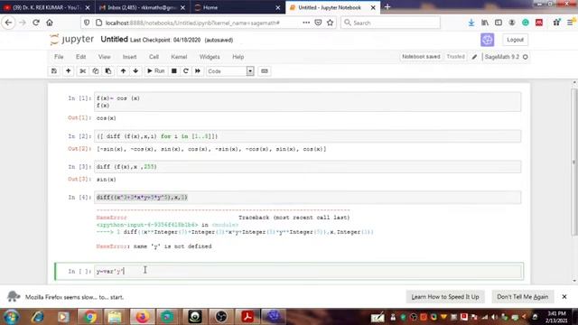This screenshot has width=578, height=325.
Task: Click the Firefox Search box
Action: click(x=391, y=23)
